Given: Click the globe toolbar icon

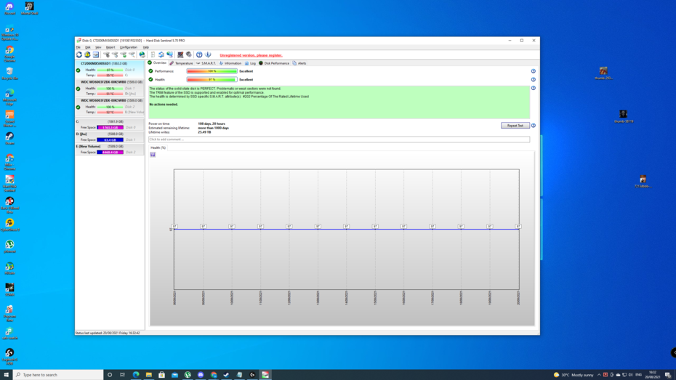Looking at the screenshot, I should coord(142,54).
